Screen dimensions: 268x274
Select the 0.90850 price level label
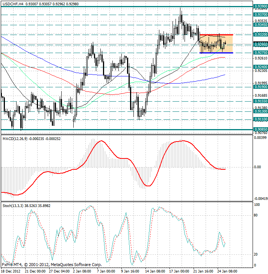pos(260,129)
